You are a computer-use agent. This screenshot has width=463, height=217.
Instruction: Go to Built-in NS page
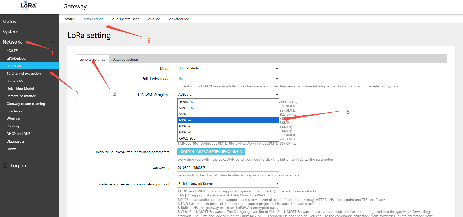click(x=15, y=81)
